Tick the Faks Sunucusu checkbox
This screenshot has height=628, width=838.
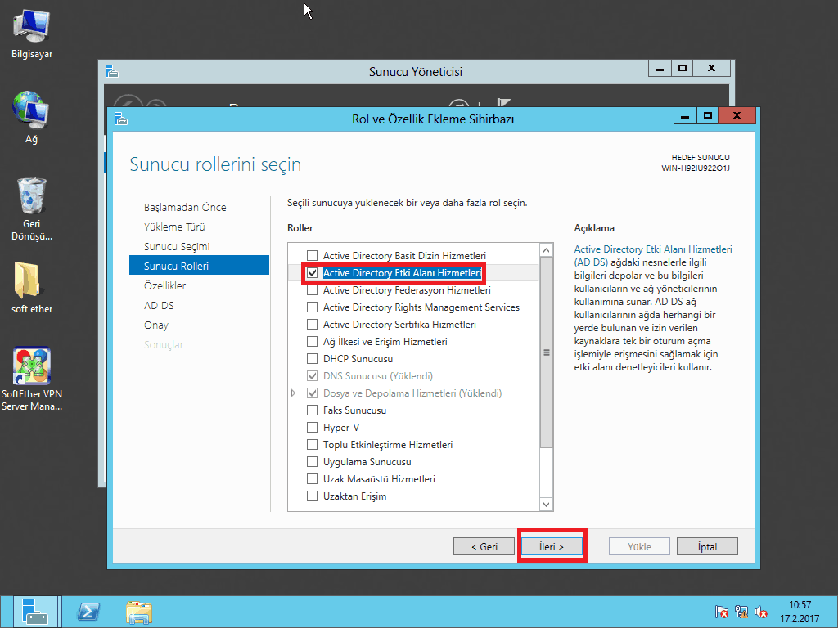[312, 410]
